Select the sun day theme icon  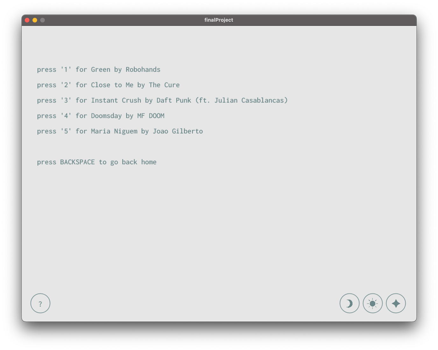[373, 303]
